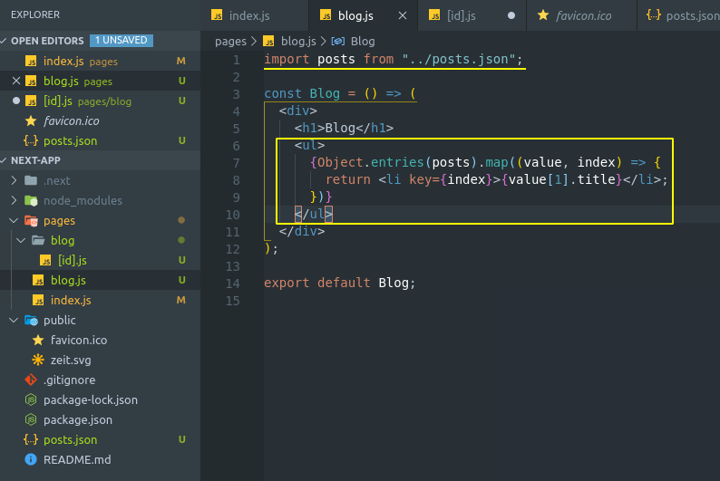Open posts.json in Open Editors
Screen dimensions: 720x481
tap(100, 140)
